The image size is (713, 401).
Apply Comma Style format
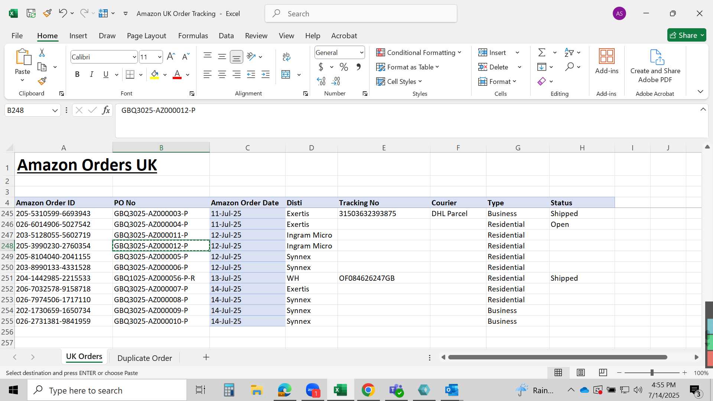pos(359,67)
